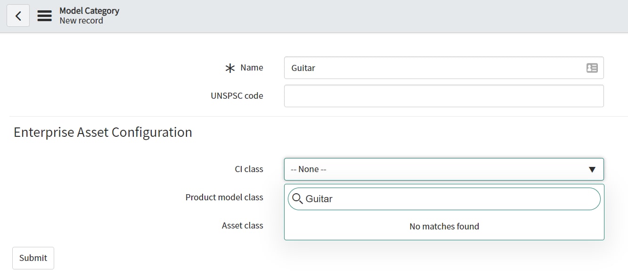The image size is (628, 276).
Task: Select the Enterprise Asset Configuration section heading
Action: click(103, 132)
